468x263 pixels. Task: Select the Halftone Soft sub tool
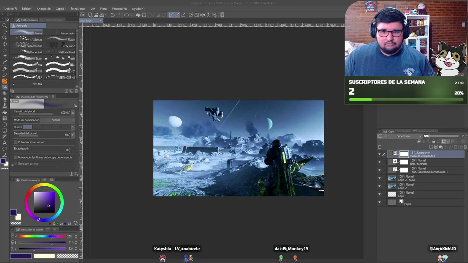click(27, 52)
